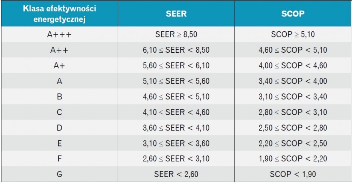Click cell 4,10 ≤ SEER < 4,60
Viewport: 352px width, 182px height.
tap(176, 112)
